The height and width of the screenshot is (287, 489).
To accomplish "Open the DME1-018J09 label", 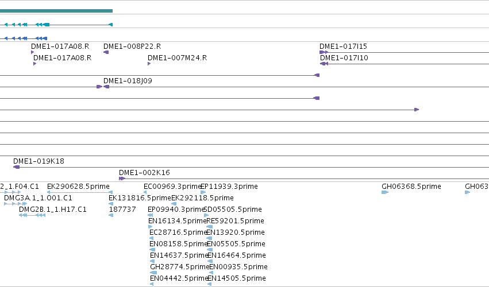I will pyautogui.click(x=128, y=81).
